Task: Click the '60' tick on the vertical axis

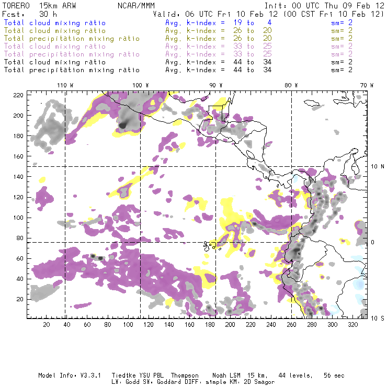Action: tap(20, 258)
